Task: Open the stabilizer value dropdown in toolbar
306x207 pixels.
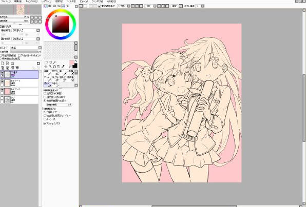Action: pos(203,6)
